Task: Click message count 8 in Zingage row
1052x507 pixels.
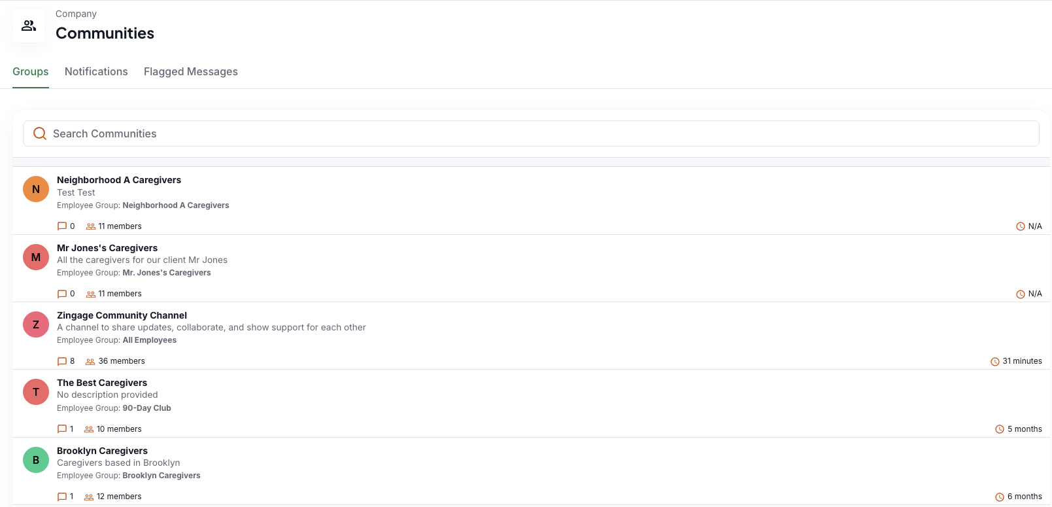Action: [73, 361]
